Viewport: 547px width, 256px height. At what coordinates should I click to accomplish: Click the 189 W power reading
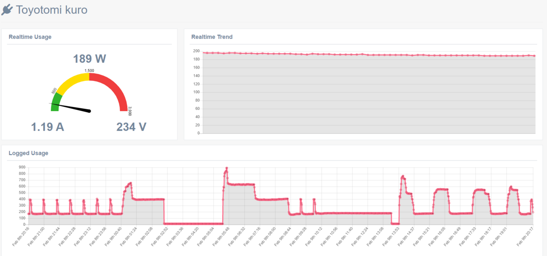coord(89,59)
